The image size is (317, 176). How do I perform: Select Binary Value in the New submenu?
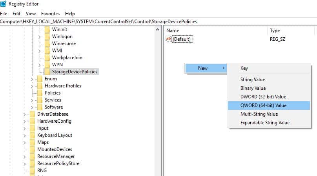point(269,88)
